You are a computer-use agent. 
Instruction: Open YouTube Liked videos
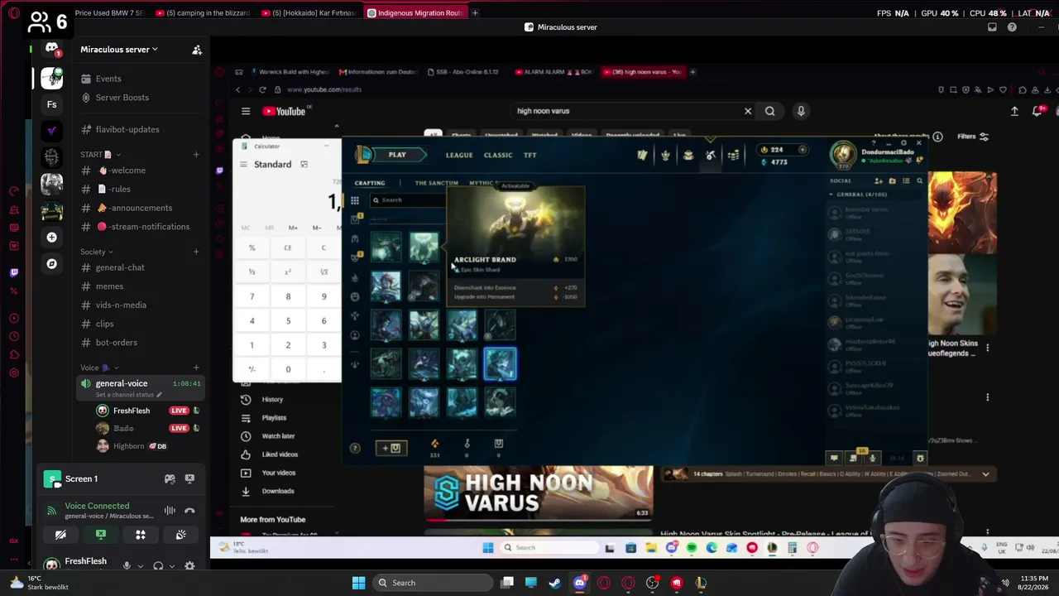tap(280, 454)
